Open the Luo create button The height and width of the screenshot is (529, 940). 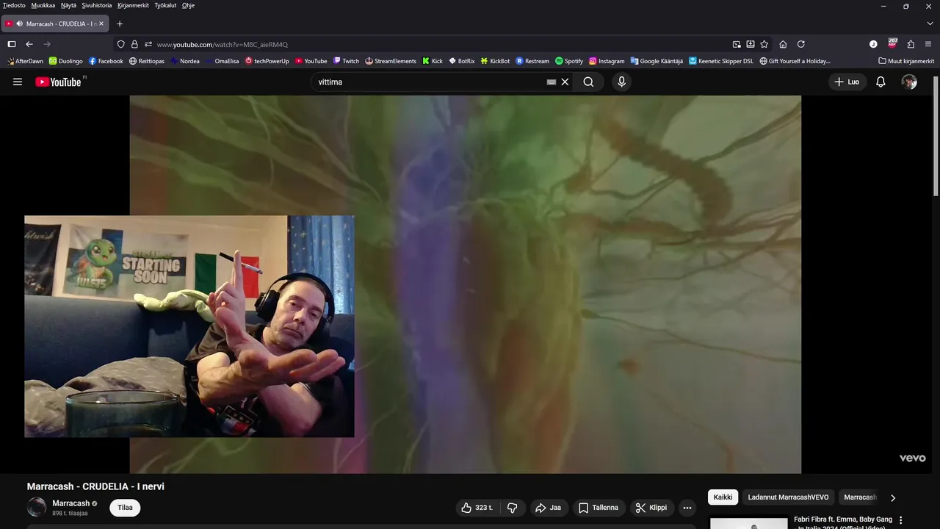pos(847,82)
